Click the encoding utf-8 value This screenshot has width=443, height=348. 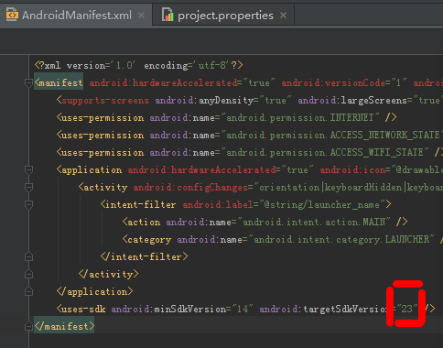(x=212, y=65)
